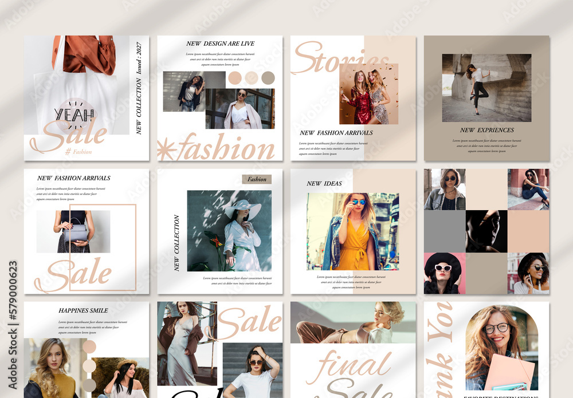Choose the taupe circle in Happines Smile card
The height and width of the screenshot is (398, 573).
point(89,385)
